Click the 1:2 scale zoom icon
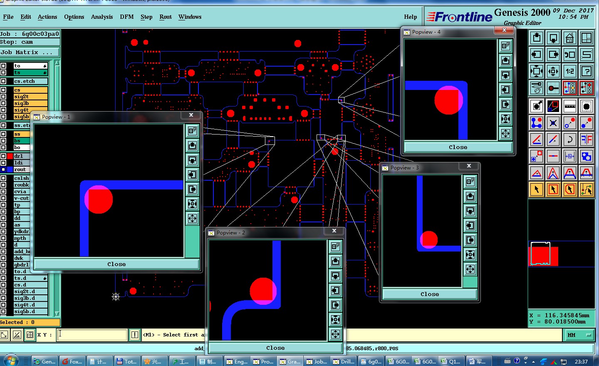The image size is (599, 366). 570,71
